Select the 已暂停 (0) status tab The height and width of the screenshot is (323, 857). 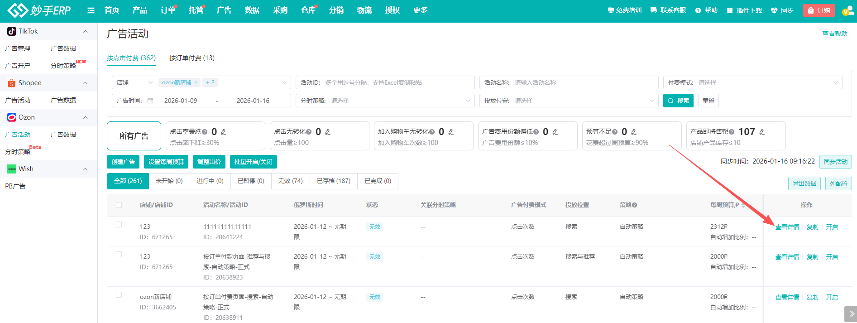[251, 181]
